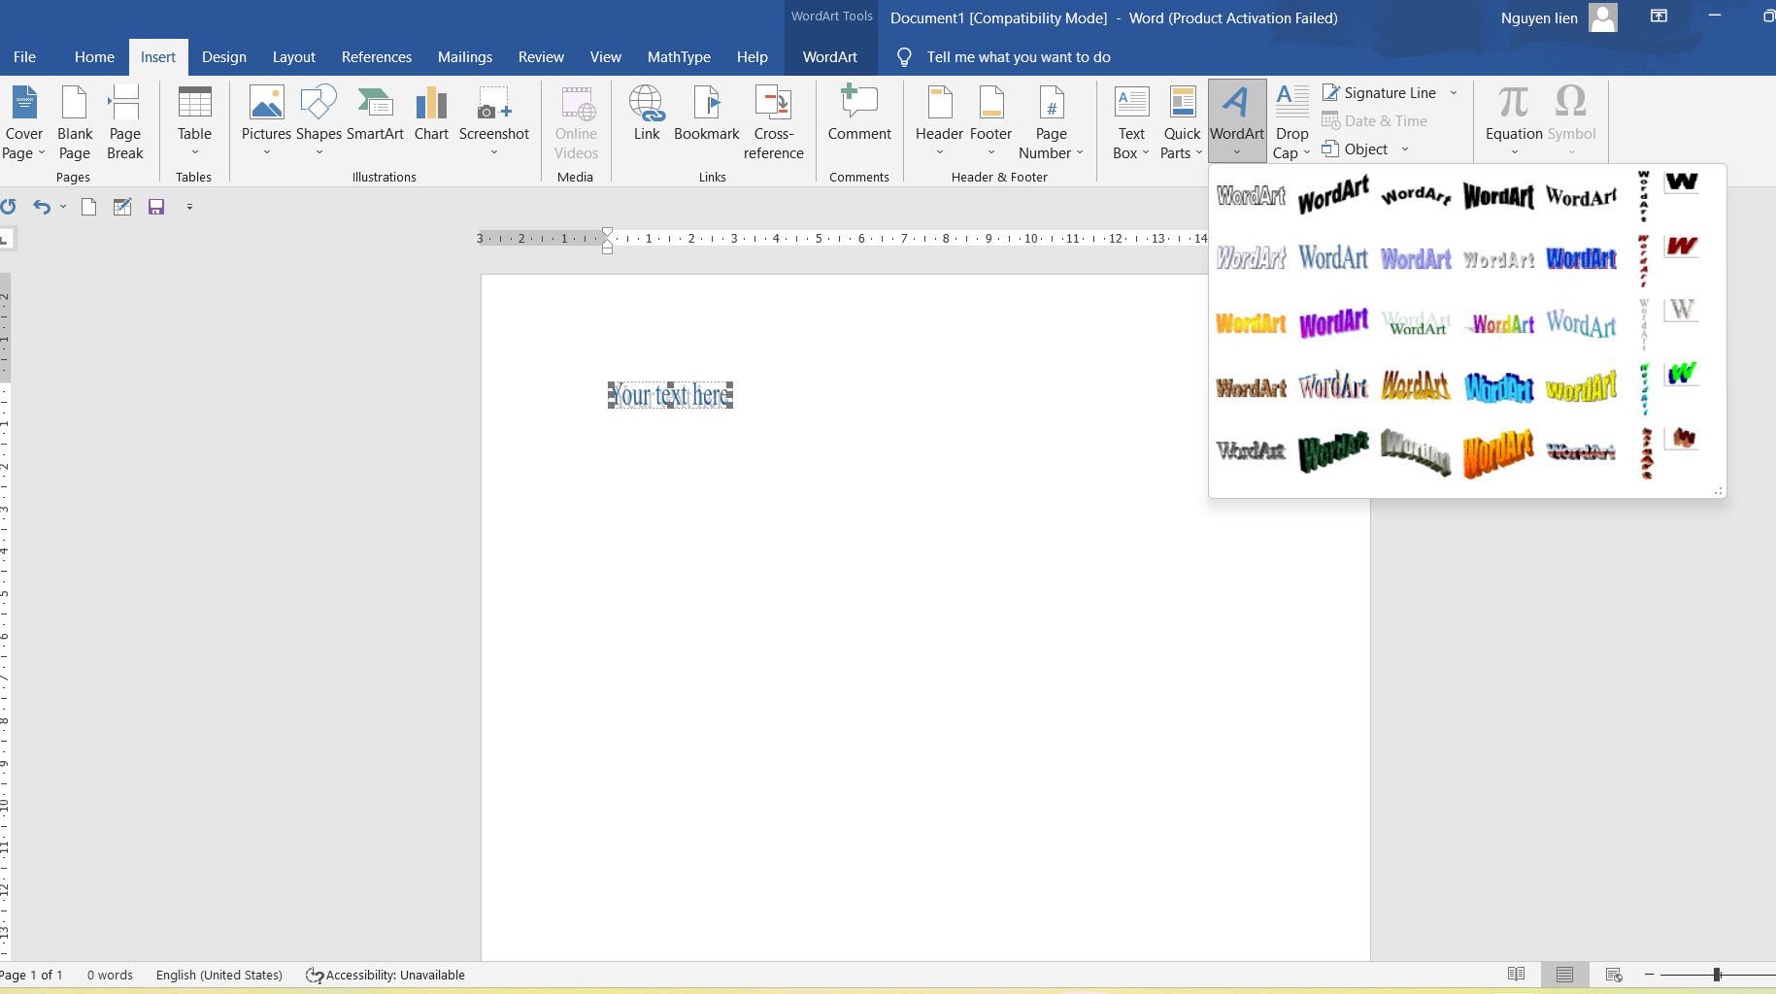Create a new blank document from quick access
Screen dimensions: 1776x994
click(x=88, y=207)
